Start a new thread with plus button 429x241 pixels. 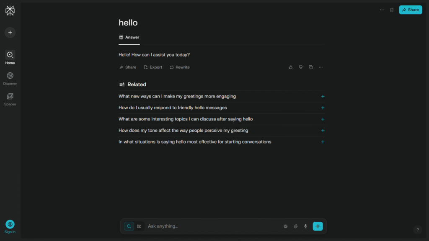[10, 33]
